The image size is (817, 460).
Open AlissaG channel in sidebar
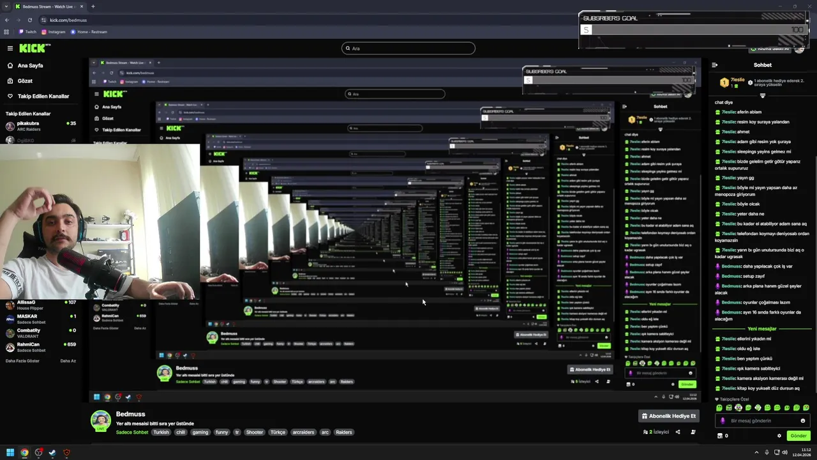pos(40,305)
